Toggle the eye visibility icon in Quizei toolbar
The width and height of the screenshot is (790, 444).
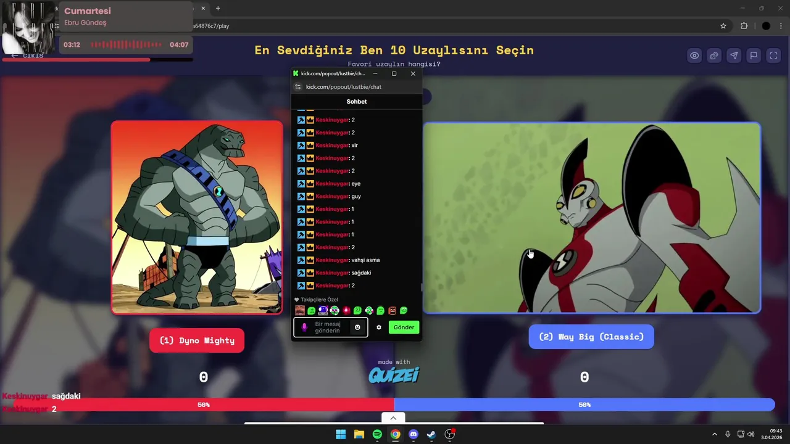click(x=694, y=55)
